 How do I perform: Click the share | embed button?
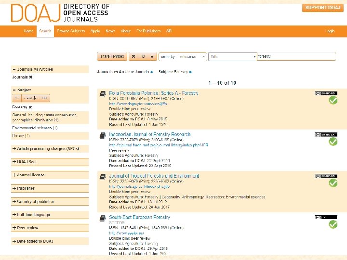tap(112, 57)
